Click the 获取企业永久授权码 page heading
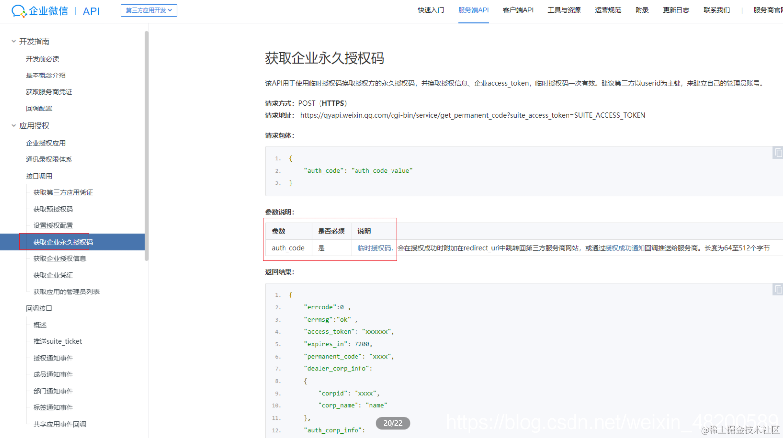Viewport: 783px width, 438px height. pyautogui.click(x=324, y=58)
